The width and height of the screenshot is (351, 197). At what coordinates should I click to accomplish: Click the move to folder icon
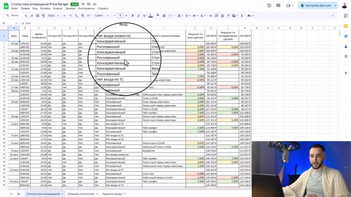89,4
